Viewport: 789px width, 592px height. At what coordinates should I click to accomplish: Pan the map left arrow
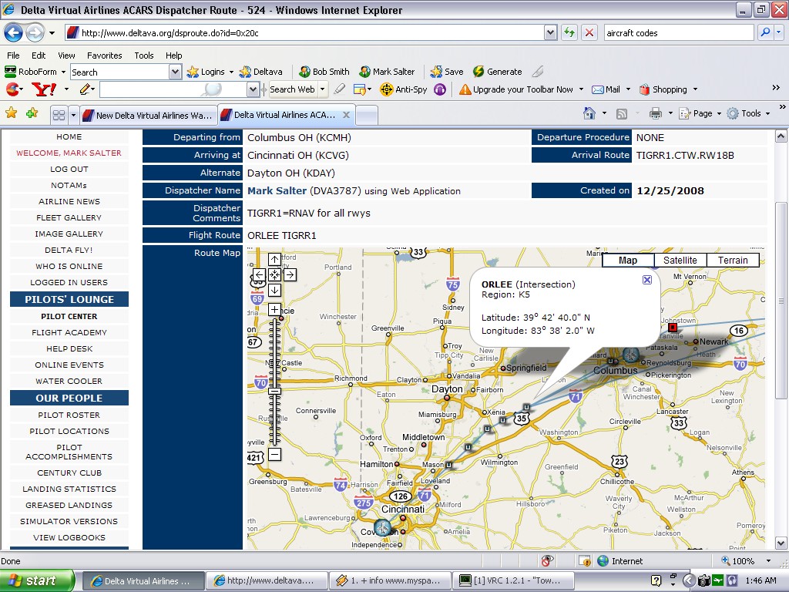coord(259,275)
